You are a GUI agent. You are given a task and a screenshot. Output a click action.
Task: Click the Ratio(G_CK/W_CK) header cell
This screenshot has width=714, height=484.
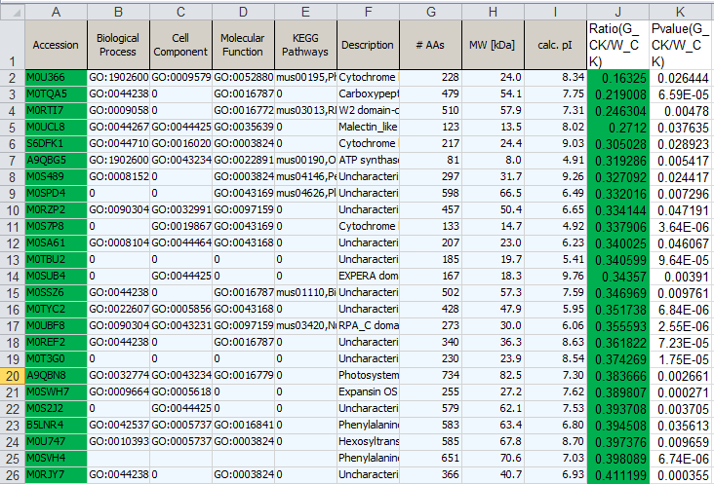coord(617,45)
